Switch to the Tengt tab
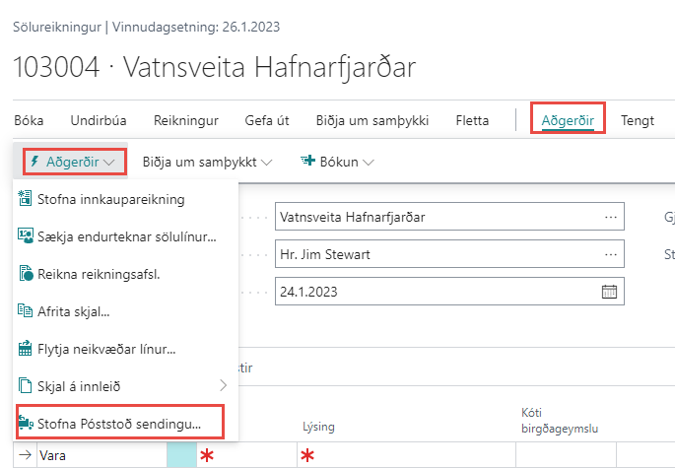This screenshot has height=468, width=675. (637, 121)
